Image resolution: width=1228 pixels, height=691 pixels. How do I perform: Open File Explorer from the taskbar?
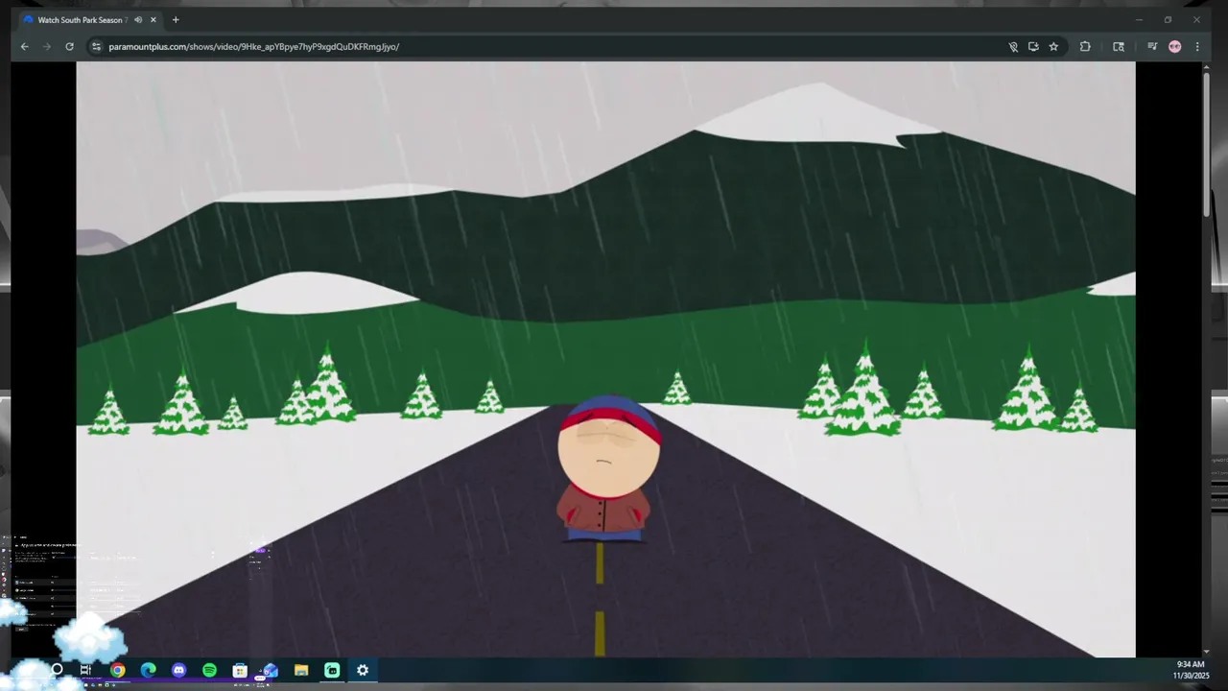[x=301, y=670]
